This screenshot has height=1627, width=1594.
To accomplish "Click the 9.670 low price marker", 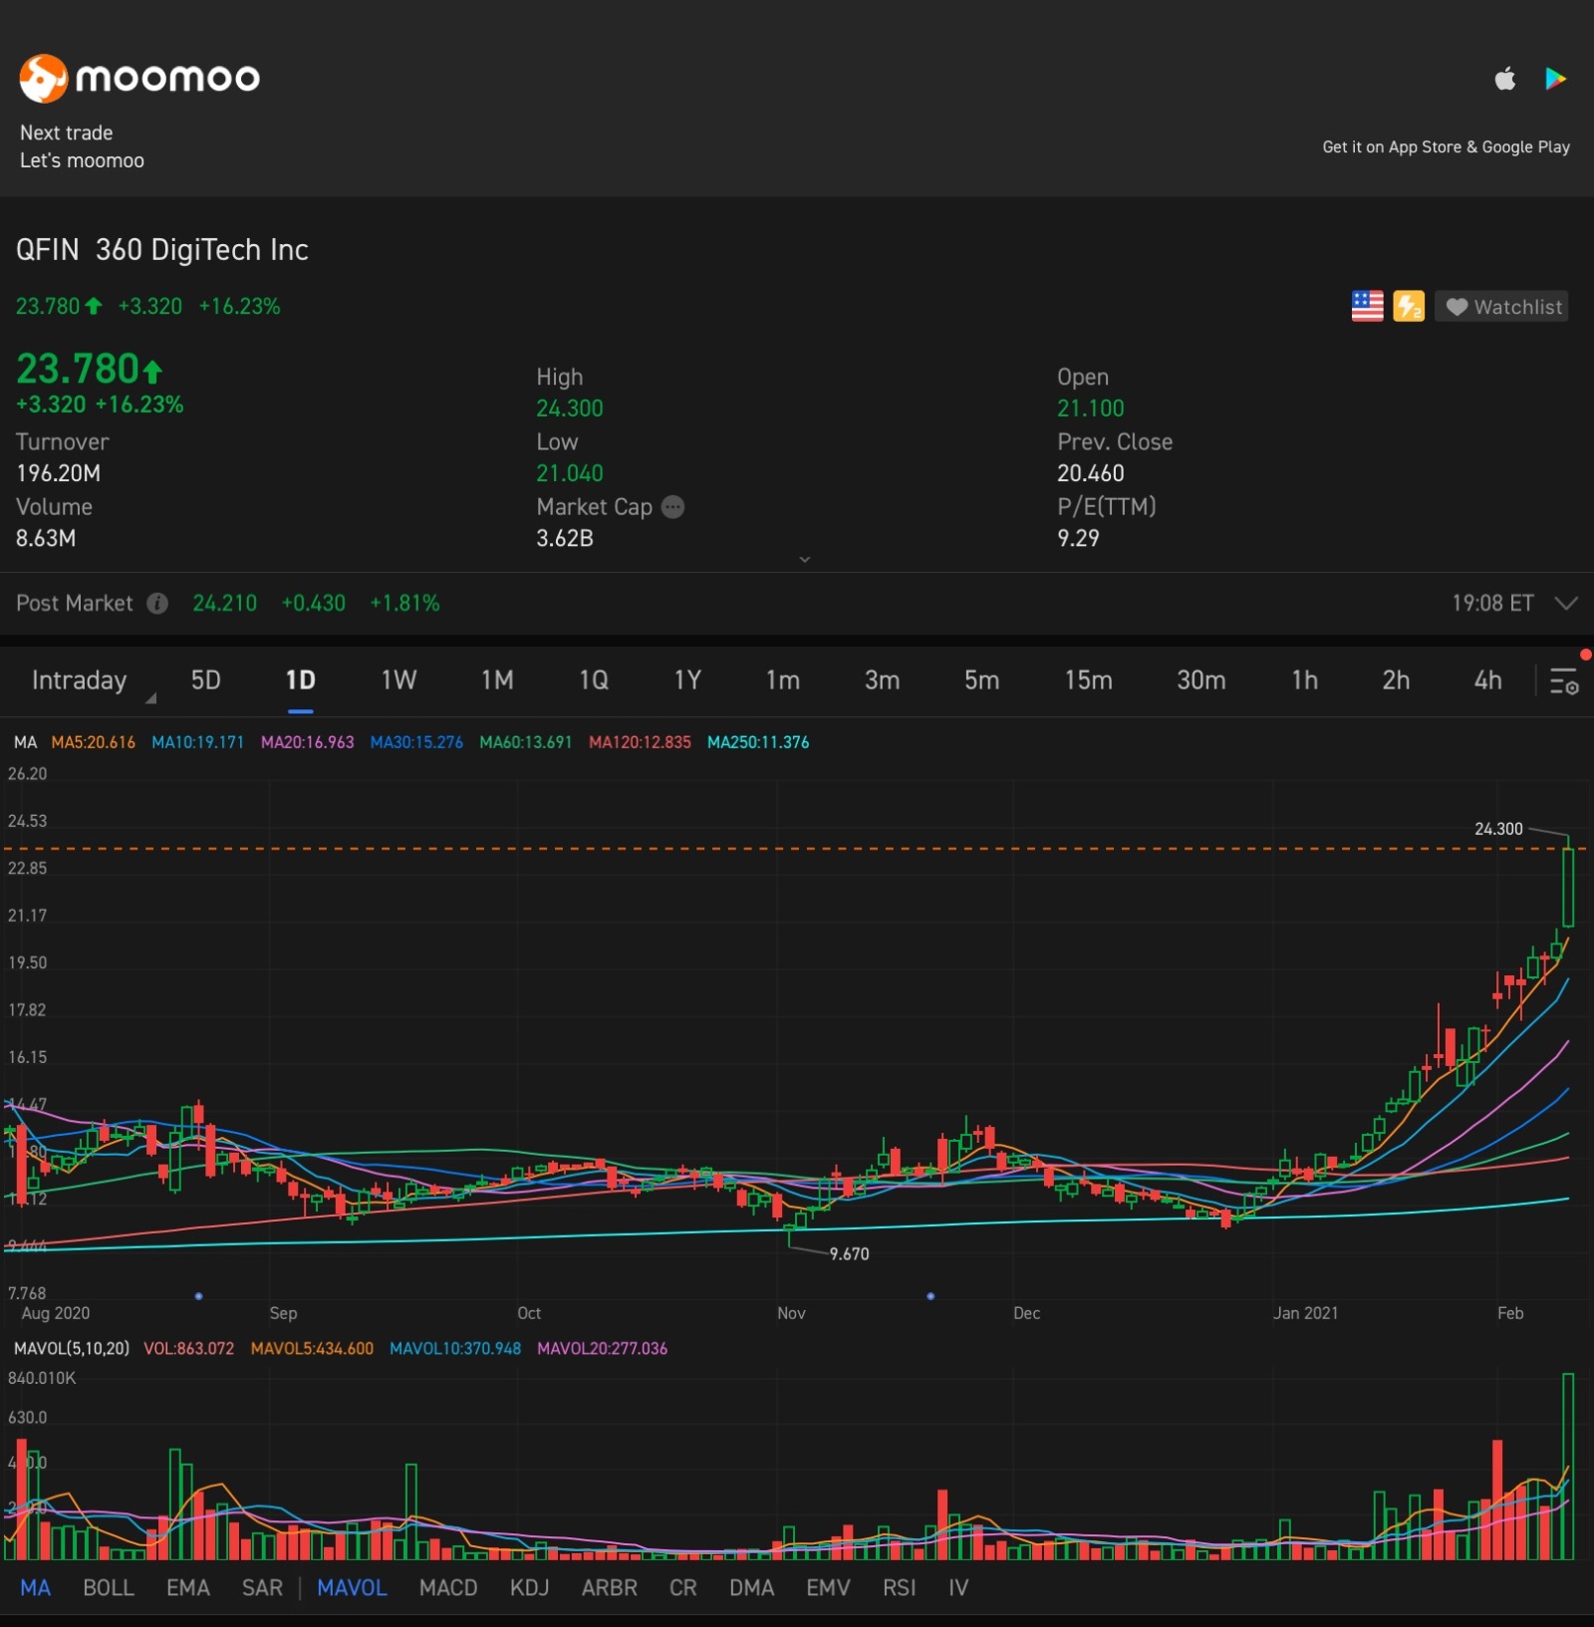I will coord(849,1254).
